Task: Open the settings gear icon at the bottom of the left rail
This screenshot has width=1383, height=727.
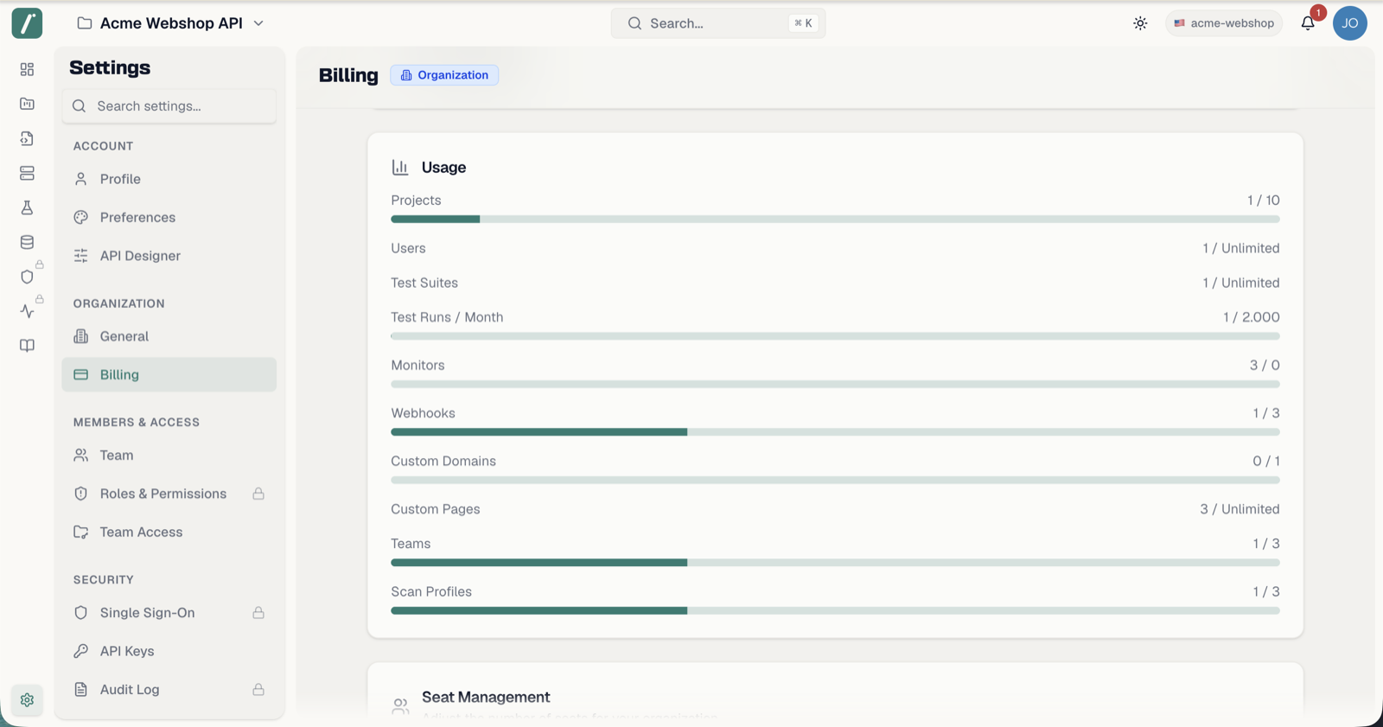Action: click(x=27, y=699)
